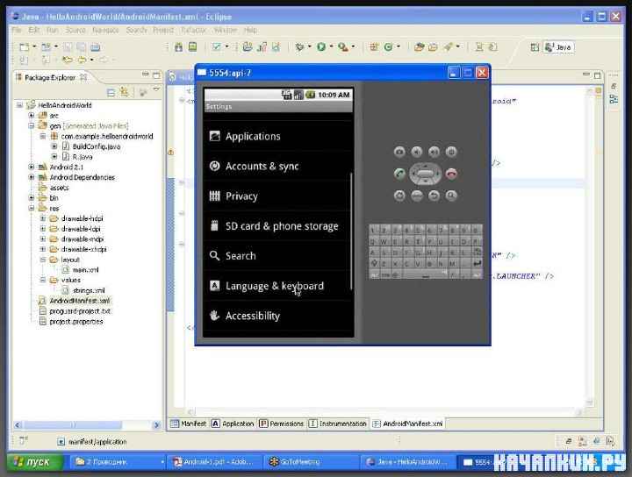The width and height of the screenshot is (632, 477).
Task: Click the Android Virtual Device Manager icon
Action: click(x=192, y=47)
